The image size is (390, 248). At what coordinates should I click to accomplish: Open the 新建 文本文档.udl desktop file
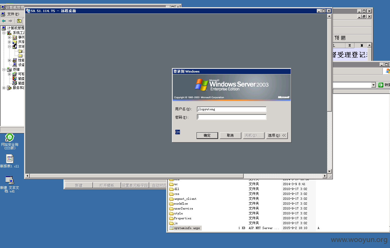(x=9, y=184)
